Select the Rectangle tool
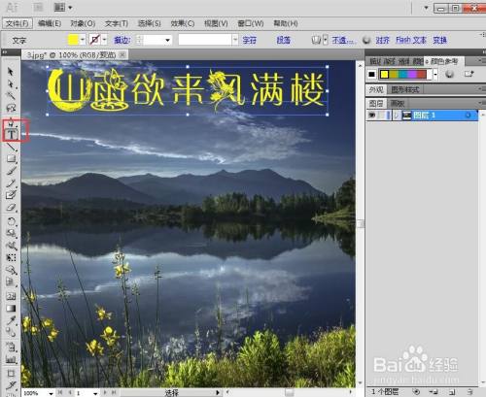Viewport: 486px width, 397px height. point(12,158)
